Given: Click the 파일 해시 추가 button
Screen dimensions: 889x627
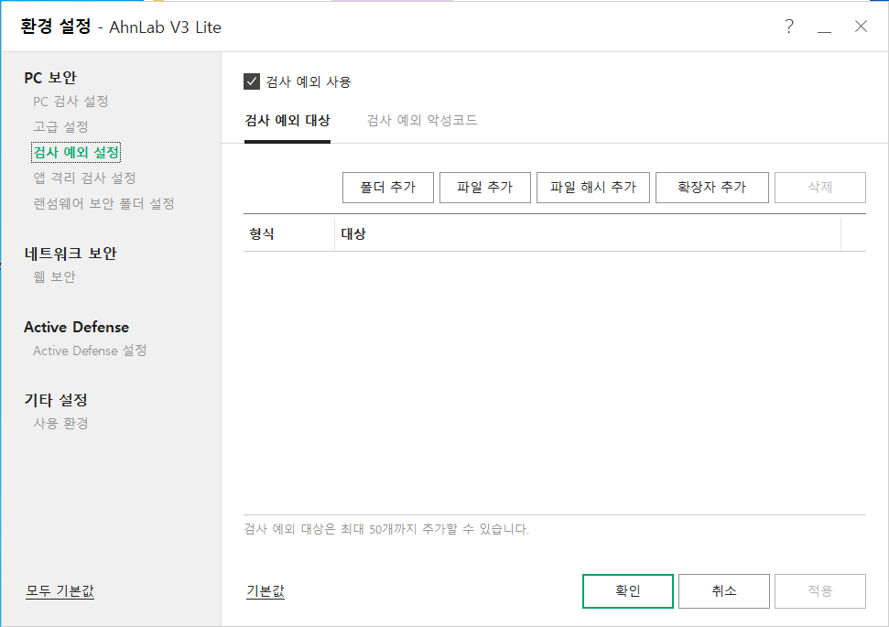Looking at the screenshot, I should click(593, 187).
